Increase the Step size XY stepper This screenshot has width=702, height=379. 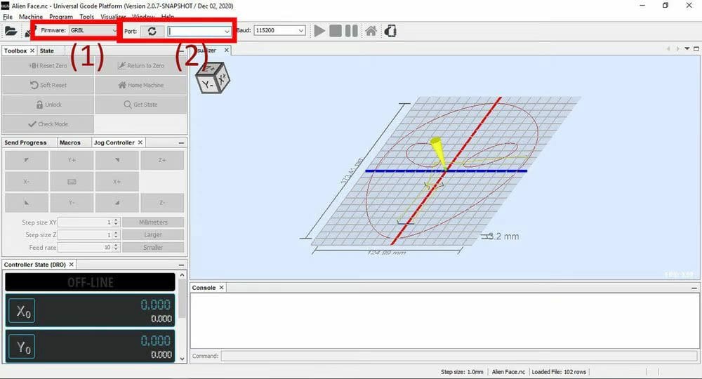click(116, 220)
